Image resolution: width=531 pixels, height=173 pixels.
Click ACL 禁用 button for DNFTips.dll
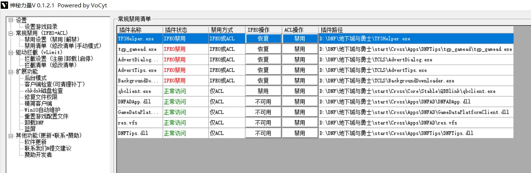click(300, 133)
